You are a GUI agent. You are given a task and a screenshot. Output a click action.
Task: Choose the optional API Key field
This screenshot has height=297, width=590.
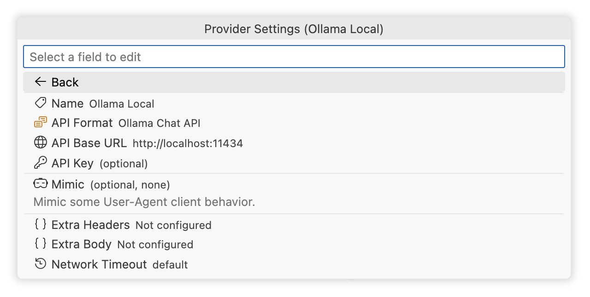coord(72,163)
